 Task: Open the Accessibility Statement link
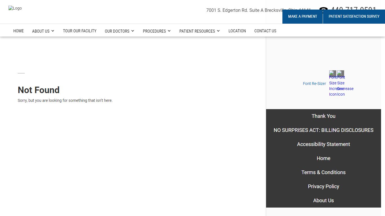tap(324, 144)
